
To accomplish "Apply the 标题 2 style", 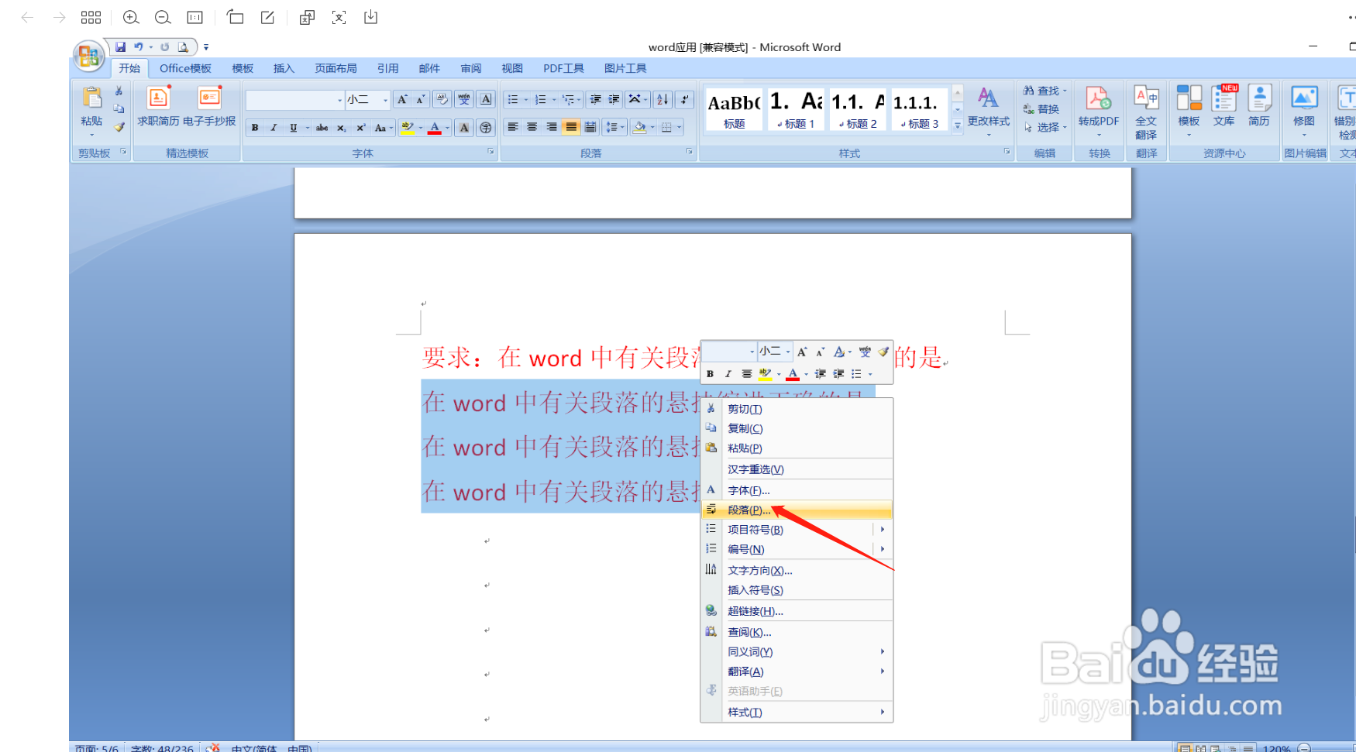I will click(858, 109).
